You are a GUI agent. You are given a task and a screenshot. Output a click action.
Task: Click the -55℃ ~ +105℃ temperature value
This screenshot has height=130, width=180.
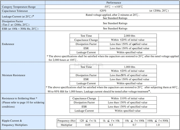[112, 7]
